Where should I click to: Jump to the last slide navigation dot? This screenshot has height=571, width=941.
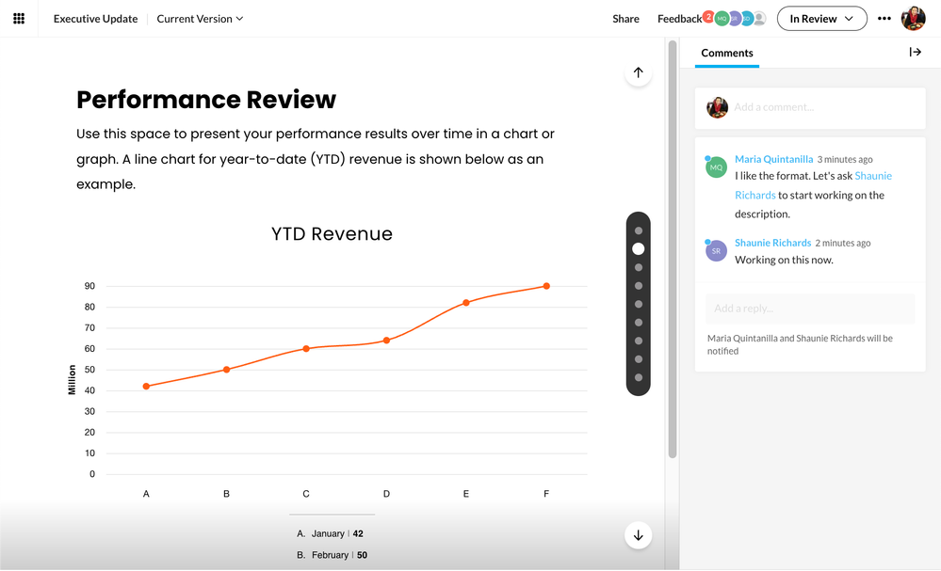[x=638, y=377]
